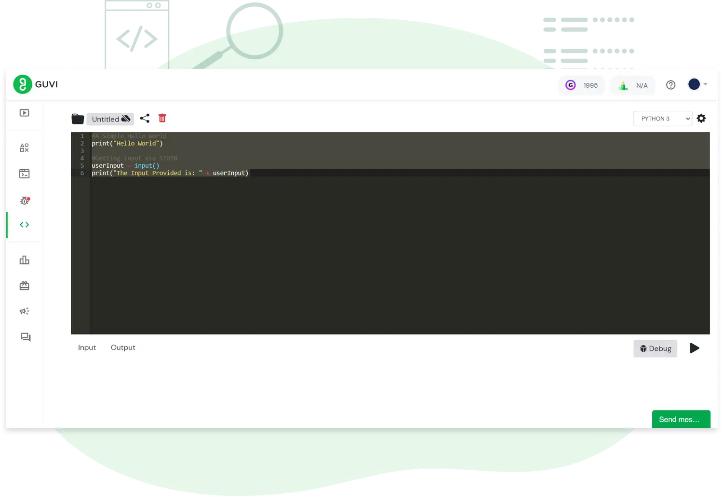Screen dimensions: 723x496
Task: Delete the file with trash icon
Action: 162,118
